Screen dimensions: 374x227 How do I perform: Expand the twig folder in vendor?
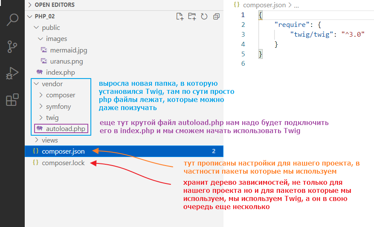(52, 117)
